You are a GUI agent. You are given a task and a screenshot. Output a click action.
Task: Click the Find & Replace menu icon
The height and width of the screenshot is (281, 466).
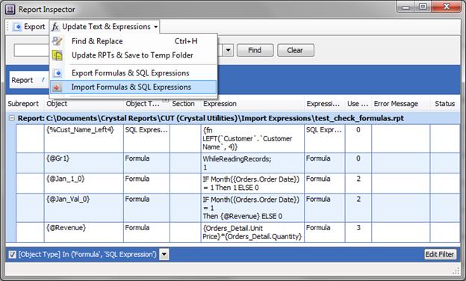[x=57, y=41]
